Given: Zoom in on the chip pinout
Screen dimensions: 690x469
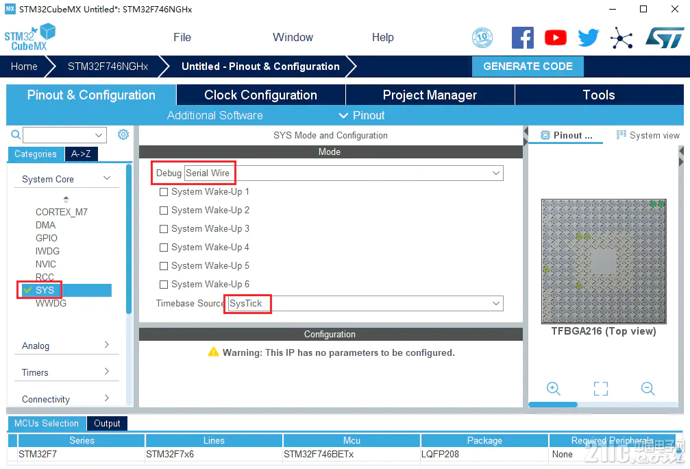Looking at the screenshot, I should click(553, 388).
